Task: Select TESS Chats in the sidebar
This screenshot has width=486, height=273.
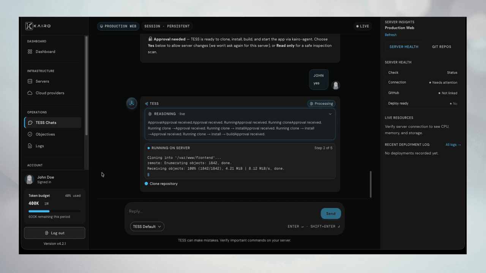Action: (x=53, y=122)
